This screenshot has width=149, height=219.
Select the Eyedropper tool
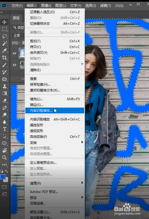4,50
